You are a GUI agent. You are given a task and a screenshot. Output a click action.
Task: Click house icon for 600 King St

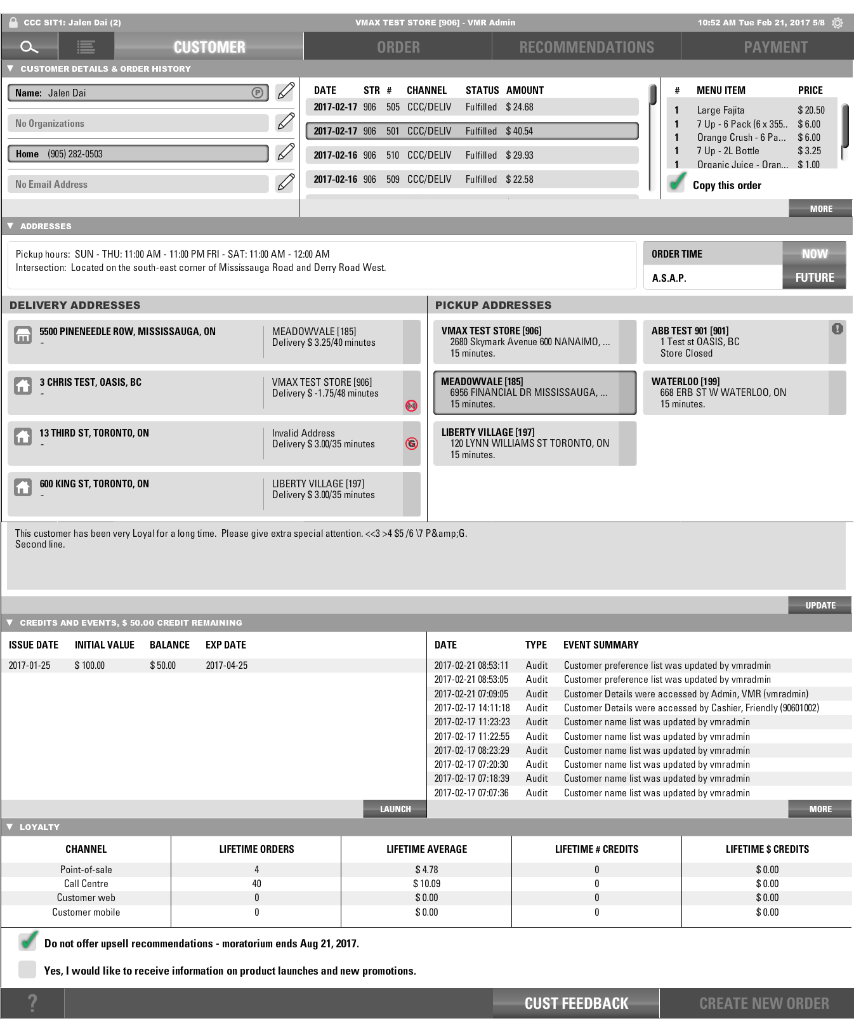pyautogui.click(x=23, y=487)
